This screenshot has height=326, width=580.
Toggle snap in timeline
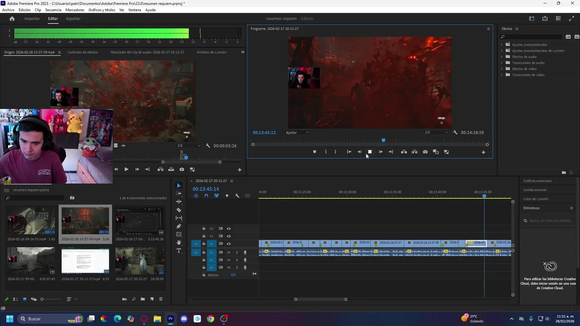pyautogui.click(x=206, y=196)
